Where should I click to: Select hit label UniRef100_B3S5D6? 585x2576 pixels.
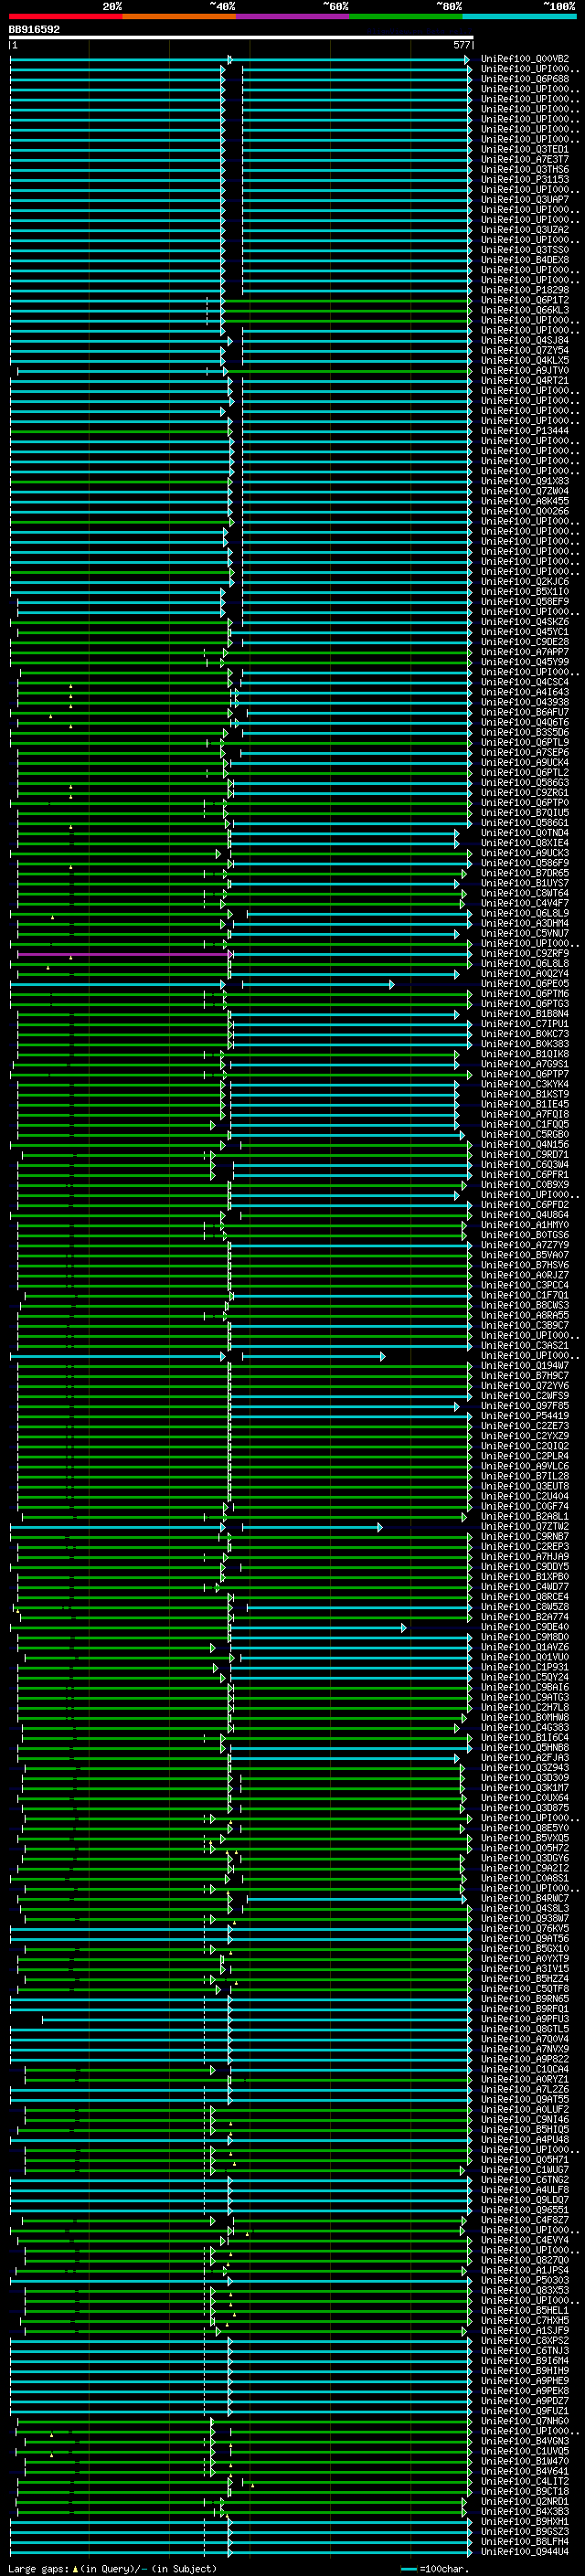coord(525,732)
